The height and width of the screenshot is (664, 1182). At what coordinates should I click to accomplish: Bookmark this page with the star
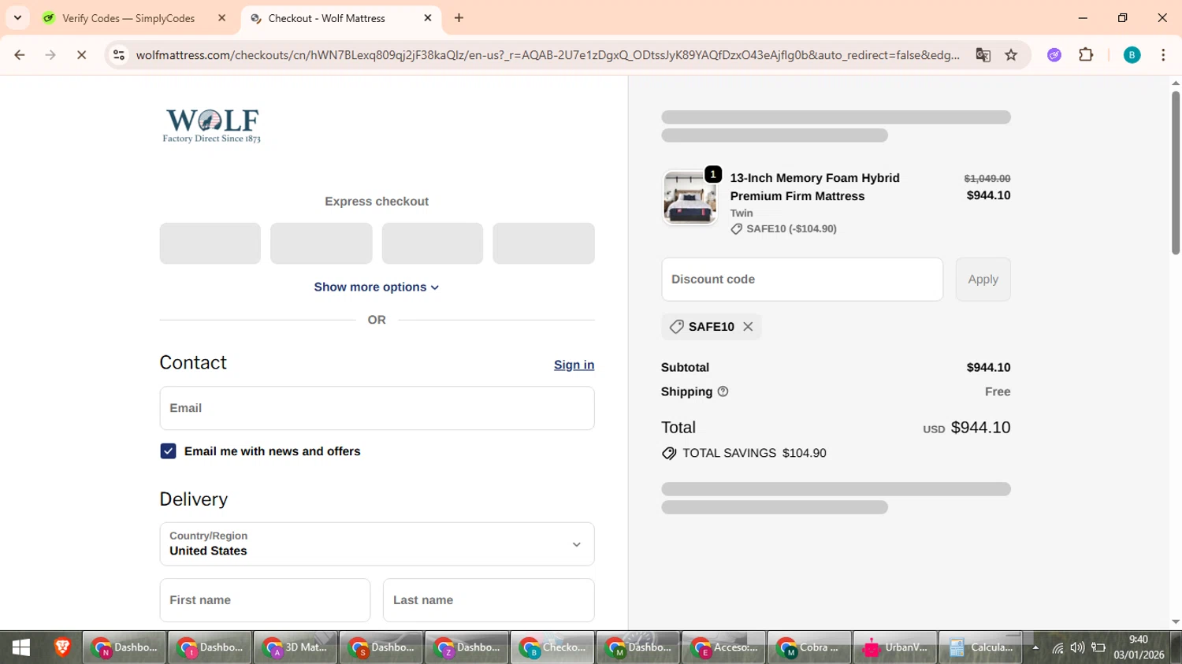click(x=1011, y=55)
